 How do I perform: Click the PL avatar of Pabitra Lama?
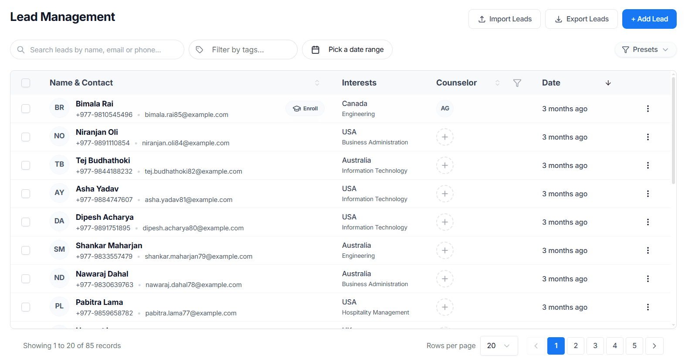59,306
